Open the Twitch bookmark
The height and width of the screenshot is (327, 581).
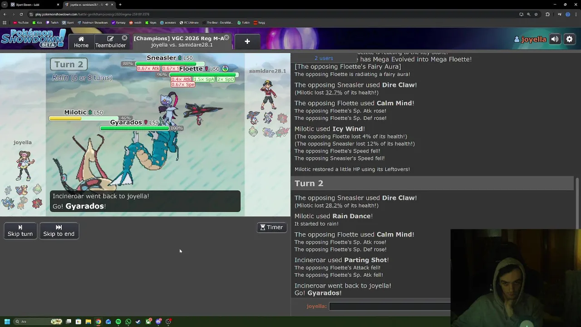[x=52, y=22]
